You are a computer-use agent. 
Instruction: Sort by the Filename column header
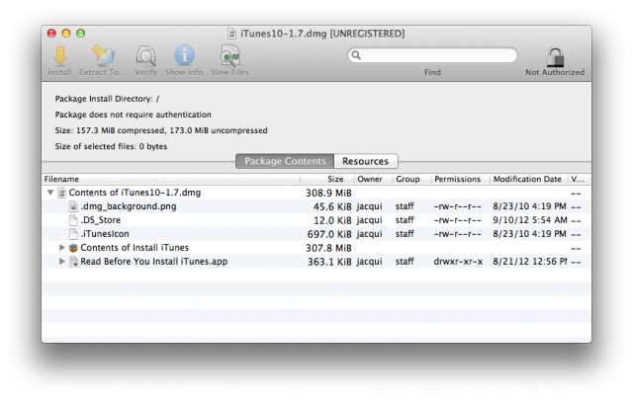pos(171,179)
